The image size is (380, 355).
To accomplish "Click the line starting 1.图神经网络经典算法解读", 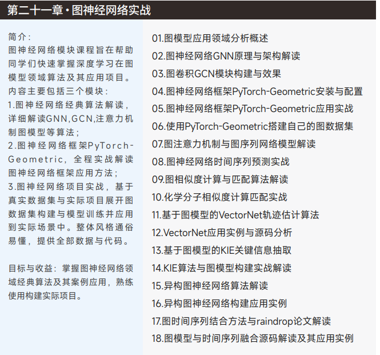I will (69, 105).
